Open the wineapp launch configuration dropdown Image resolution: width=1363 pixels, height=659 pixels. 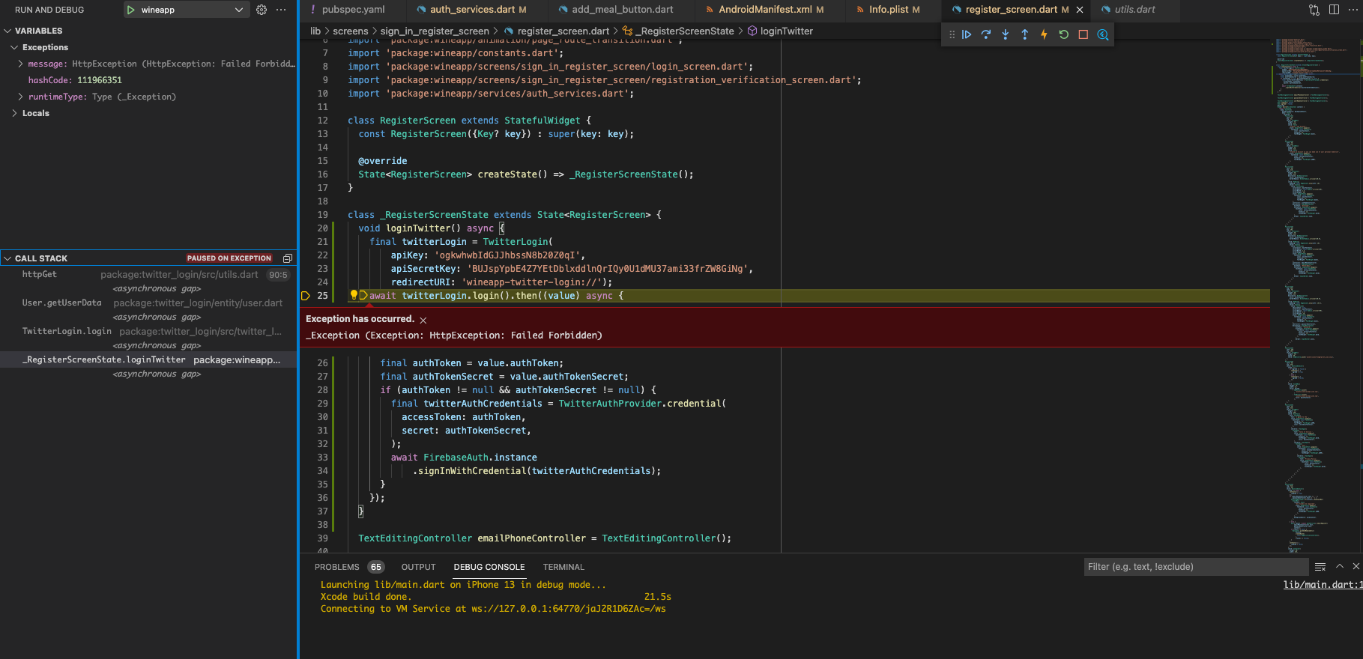click(185, 10)
